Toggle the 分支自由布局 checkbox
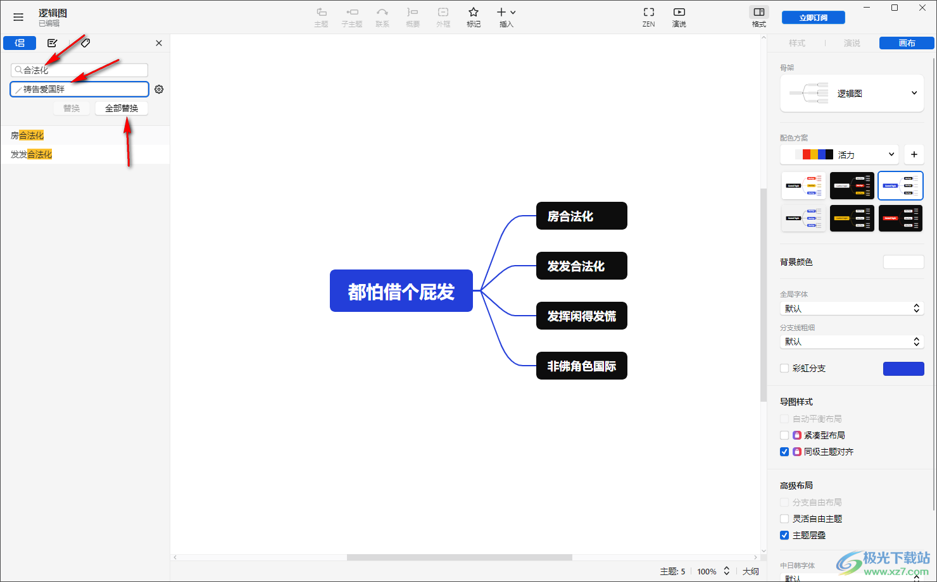937x582 pixels. click(784, 502)
